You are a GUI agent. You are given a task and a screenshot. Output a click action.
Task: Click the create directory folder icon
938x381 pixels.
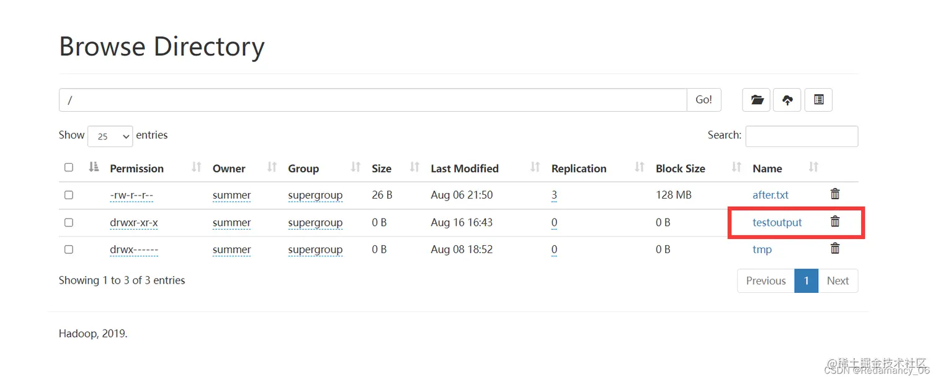(756, 100)
